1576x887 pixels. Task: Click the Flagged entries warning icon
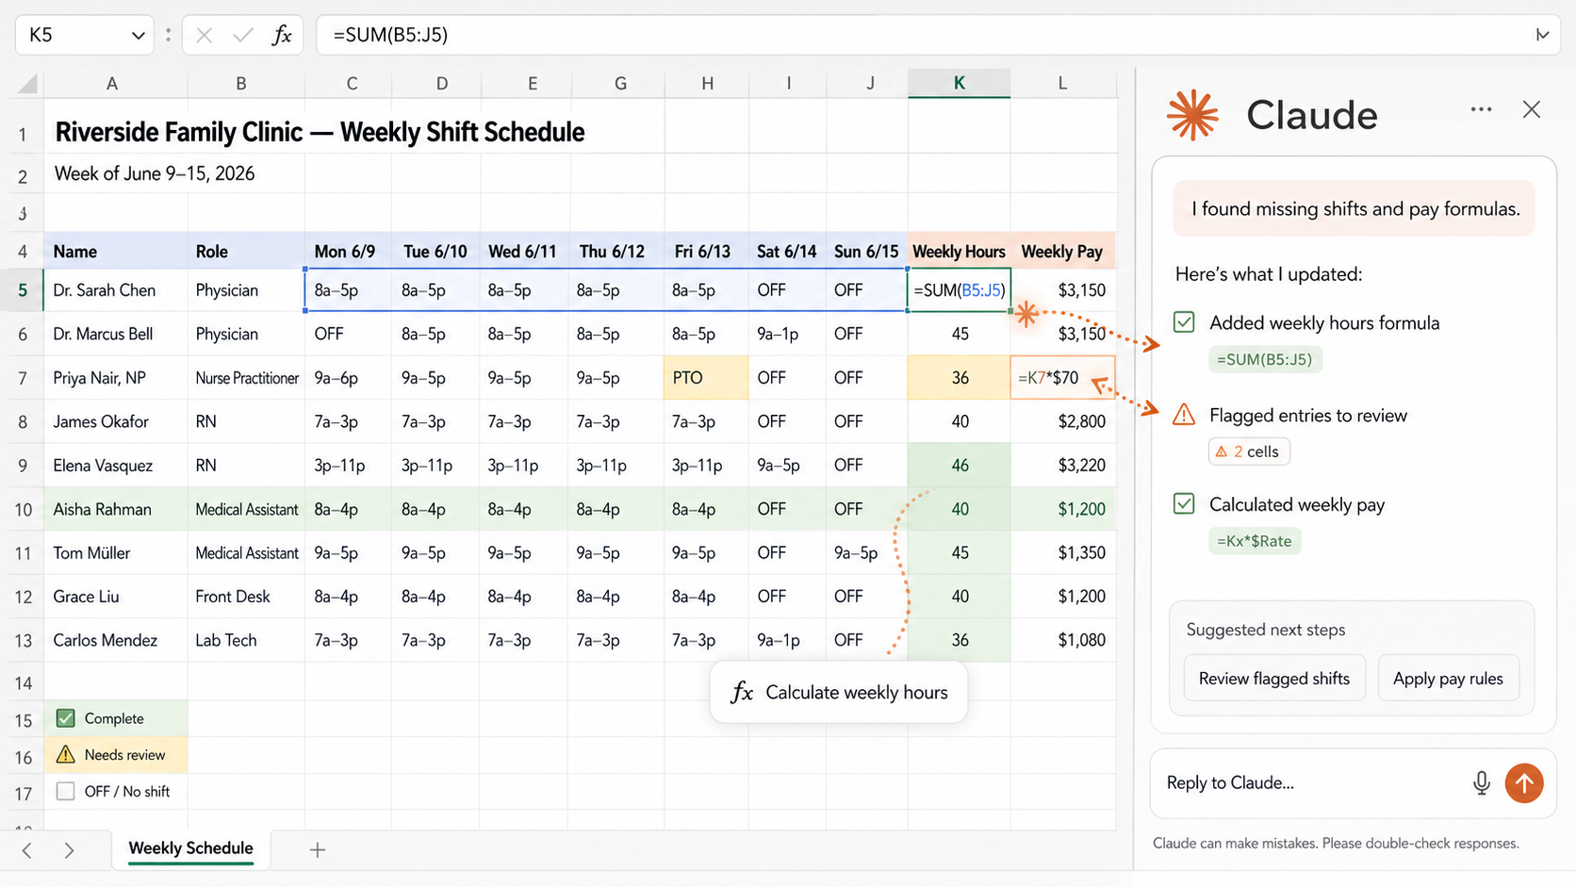[1184, 415]
